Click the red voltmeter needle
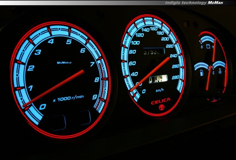This screenshot has height=160, width=236. click(214, 50)
